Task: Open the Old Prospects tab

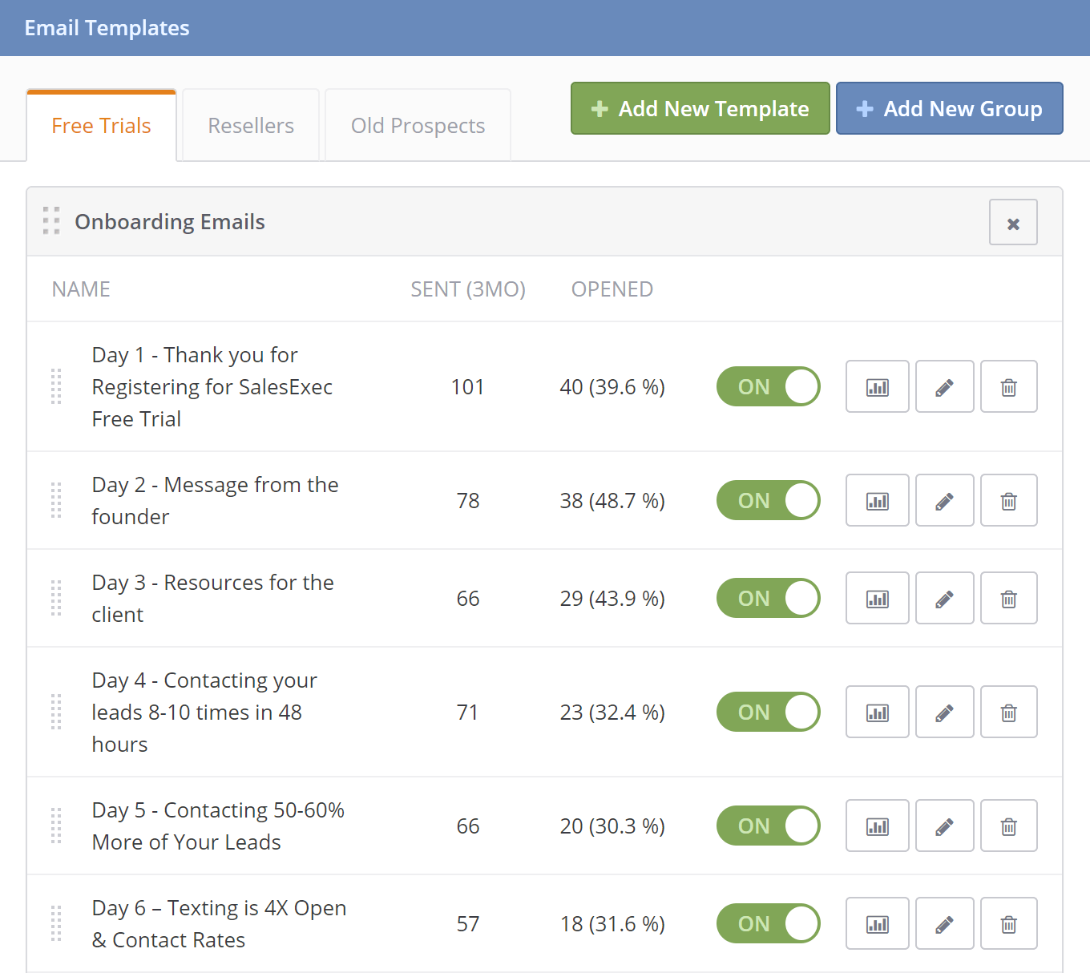Action: [417, 125]
